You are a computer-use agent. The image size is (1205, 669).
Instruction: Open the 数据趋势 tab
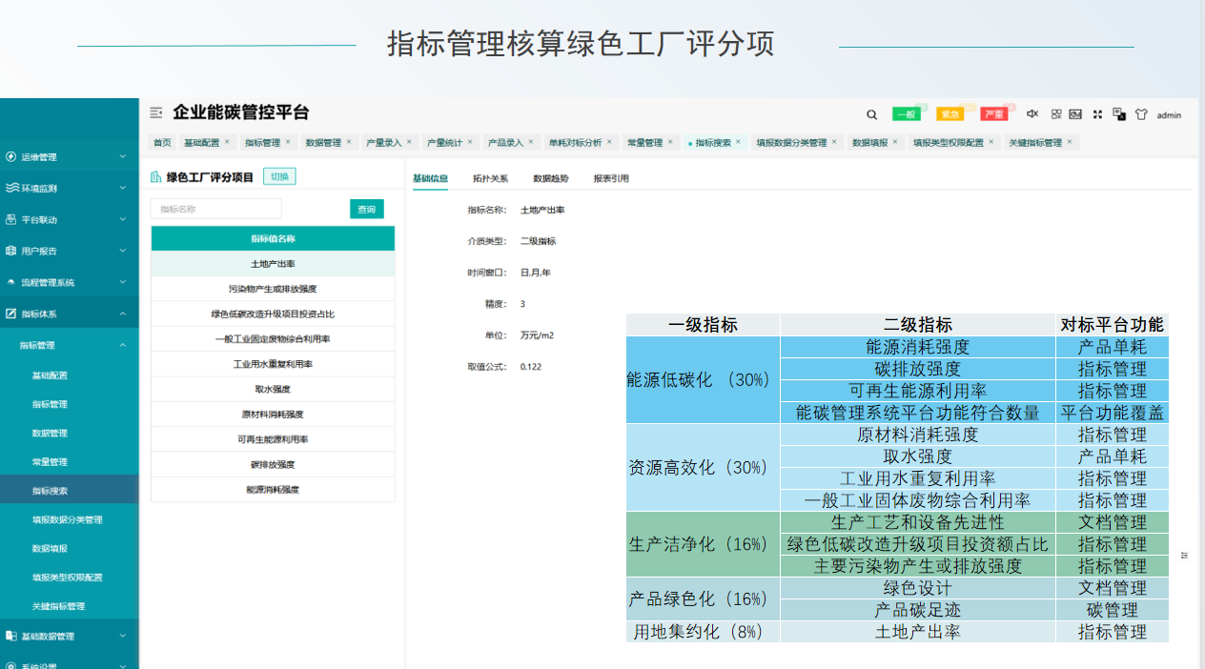pos(550,178)
